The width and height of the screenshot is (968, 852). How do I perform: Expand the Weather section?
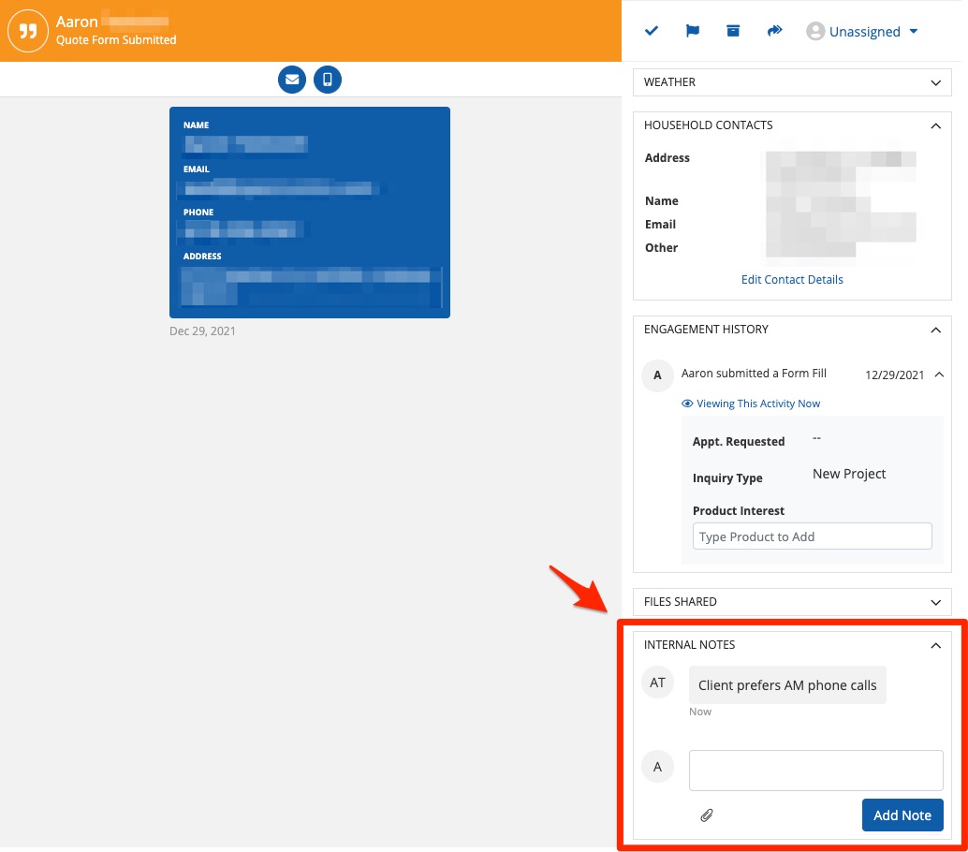(935, 82)
